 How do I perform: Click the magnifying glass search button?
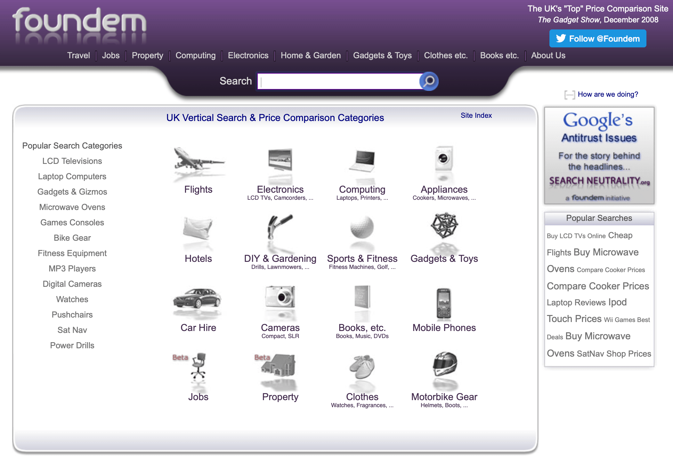coord(429,81)
